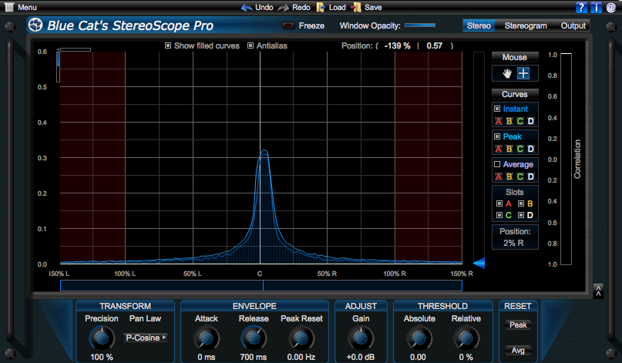
Task: Click the blue threshold arrow marker
Action: tap(479, 263)
